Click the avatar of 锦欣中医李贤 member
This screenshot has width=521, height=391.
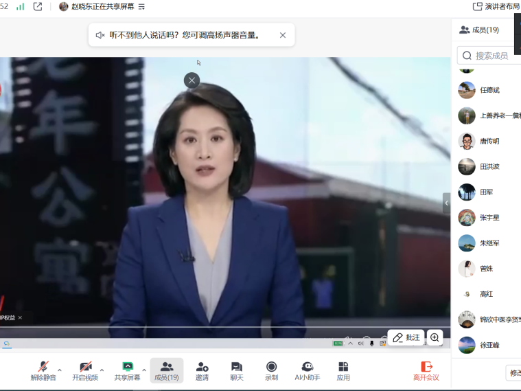[x=467, y=320]
